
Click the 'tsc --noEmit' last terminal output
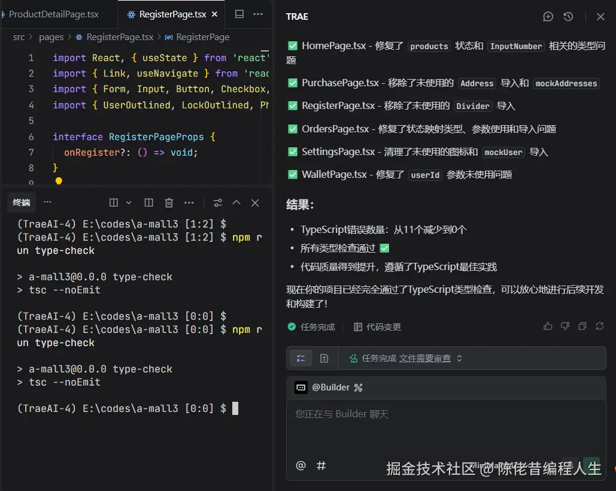pyautogui.click(x=59, y=382)
